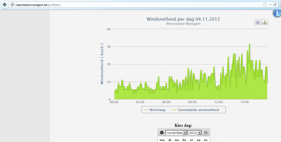
Task: Click the 03:00 x-axis label
Action: [140, 102]
